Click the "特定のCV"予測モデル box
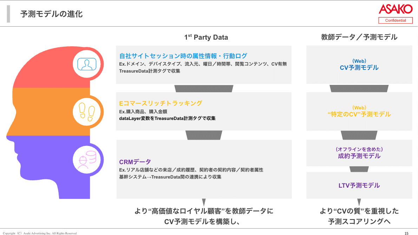Viewport: 418px width, 235px height. coord(359,112)
